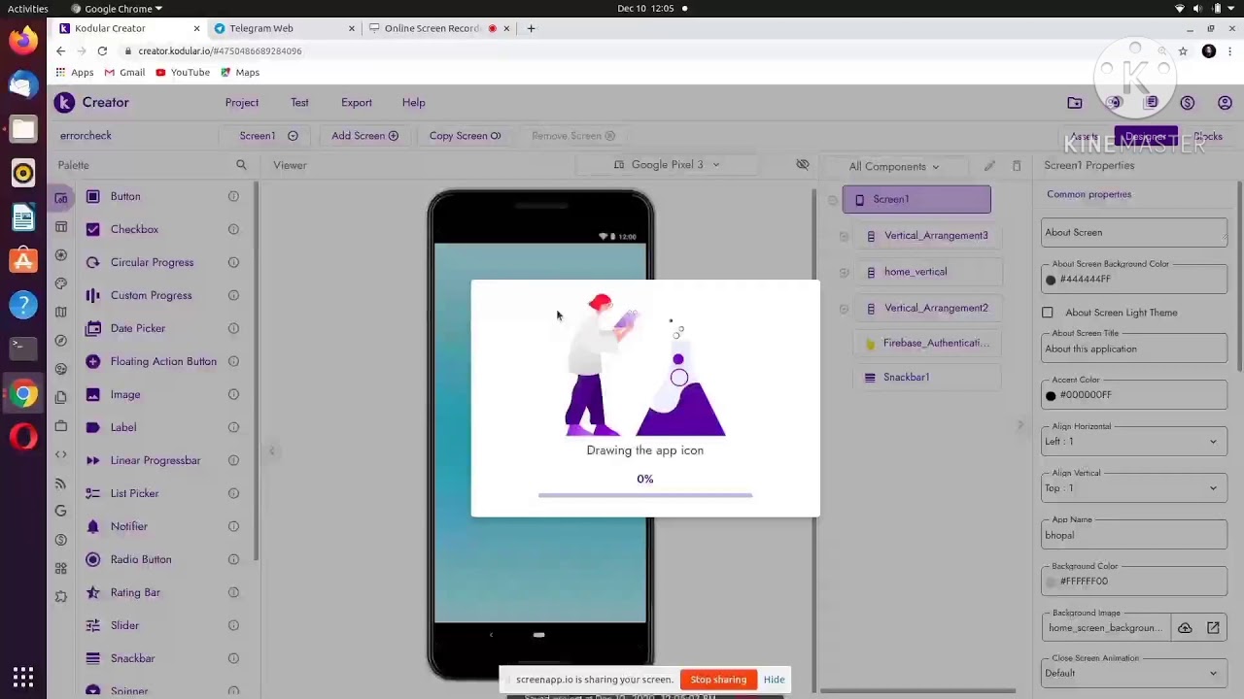
Task: Open the Monetization dollar palette category
Action: [x=61, y=540]
